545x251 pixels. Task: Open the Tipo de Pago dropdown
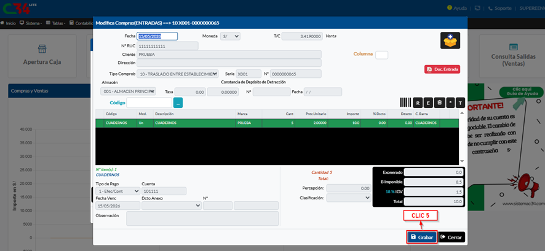click(x=118, y=191)
